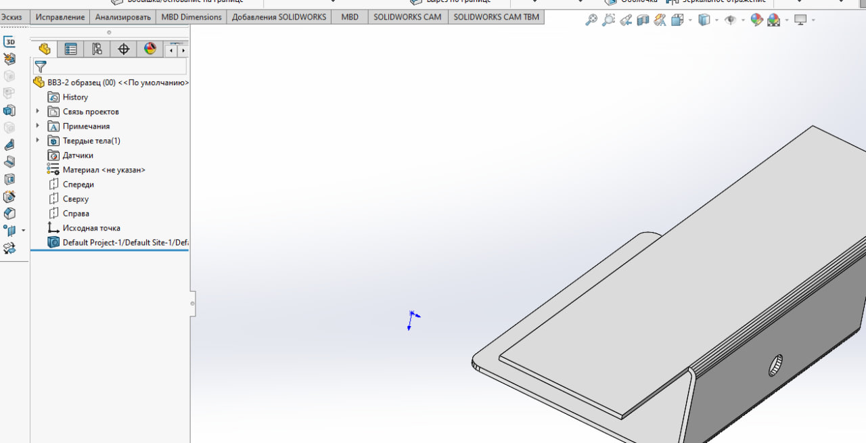866x443 pixels.
Task: Open the DimXpertManager crosshair tab
Action: [x=123, y=49]
